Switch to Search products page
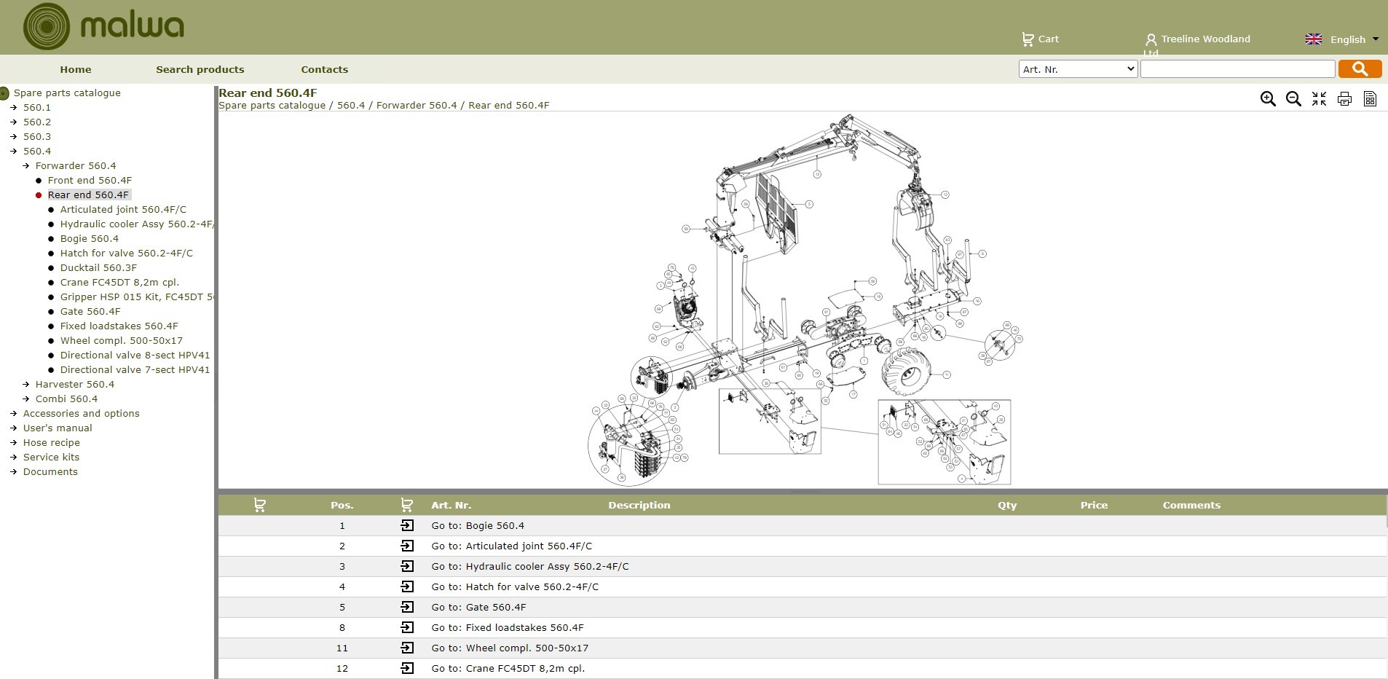The image size is (1388, 679). click(200, 69)
